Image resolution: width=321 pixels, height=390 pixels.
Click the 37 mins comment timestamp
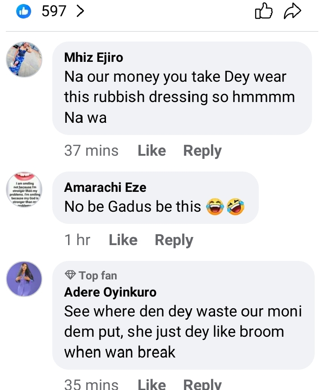[x=91, y=151]
